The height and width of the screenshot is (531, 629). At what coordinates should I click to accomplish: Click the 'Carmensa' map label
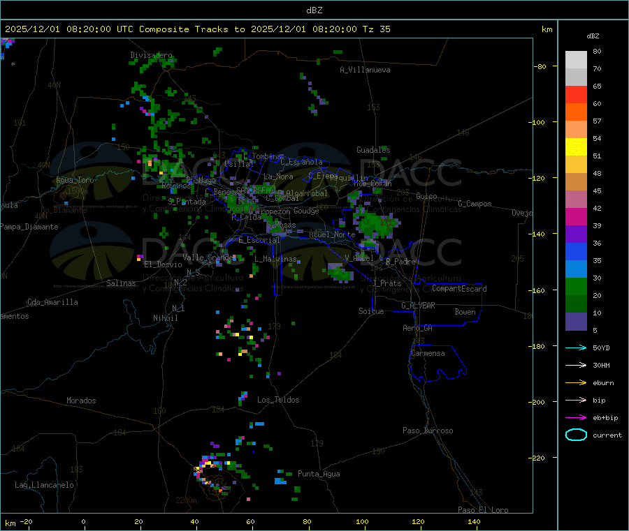(x=428, y=353)
